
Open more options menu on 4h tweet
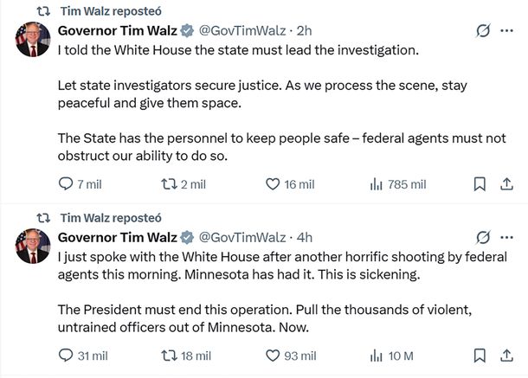(x=508, y=237)
